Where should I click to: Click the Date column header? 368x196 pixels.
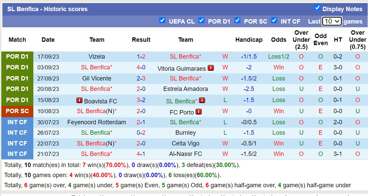(x=48, y=39)
